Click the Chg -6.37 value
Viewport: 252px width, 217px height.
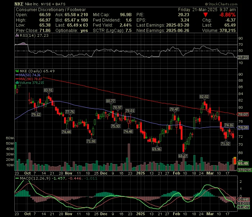pyautogui.click(x=230, y=20)
